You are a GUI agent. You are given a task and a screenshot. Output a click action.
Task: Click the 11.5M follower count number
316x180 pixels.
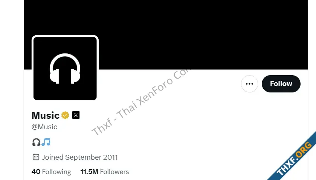(89, 172)
